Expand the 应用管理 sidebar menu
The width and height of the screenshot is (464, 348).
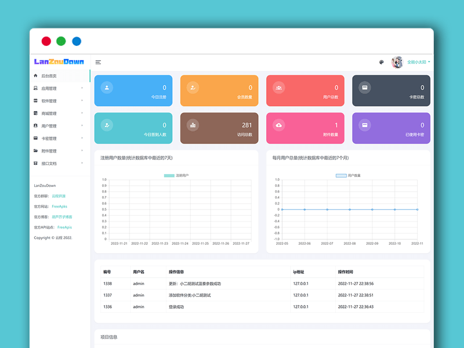58,89
